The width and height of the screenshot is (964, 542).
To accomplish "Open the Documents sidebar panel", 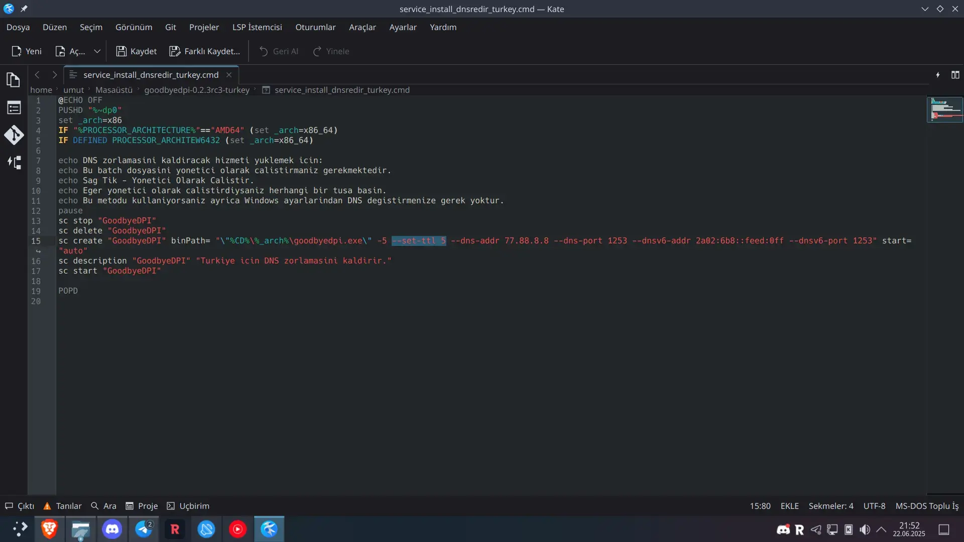I will [x=14, y=80].
